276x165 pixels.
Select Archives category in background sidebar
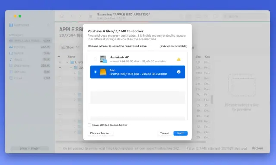pos(30,72)
